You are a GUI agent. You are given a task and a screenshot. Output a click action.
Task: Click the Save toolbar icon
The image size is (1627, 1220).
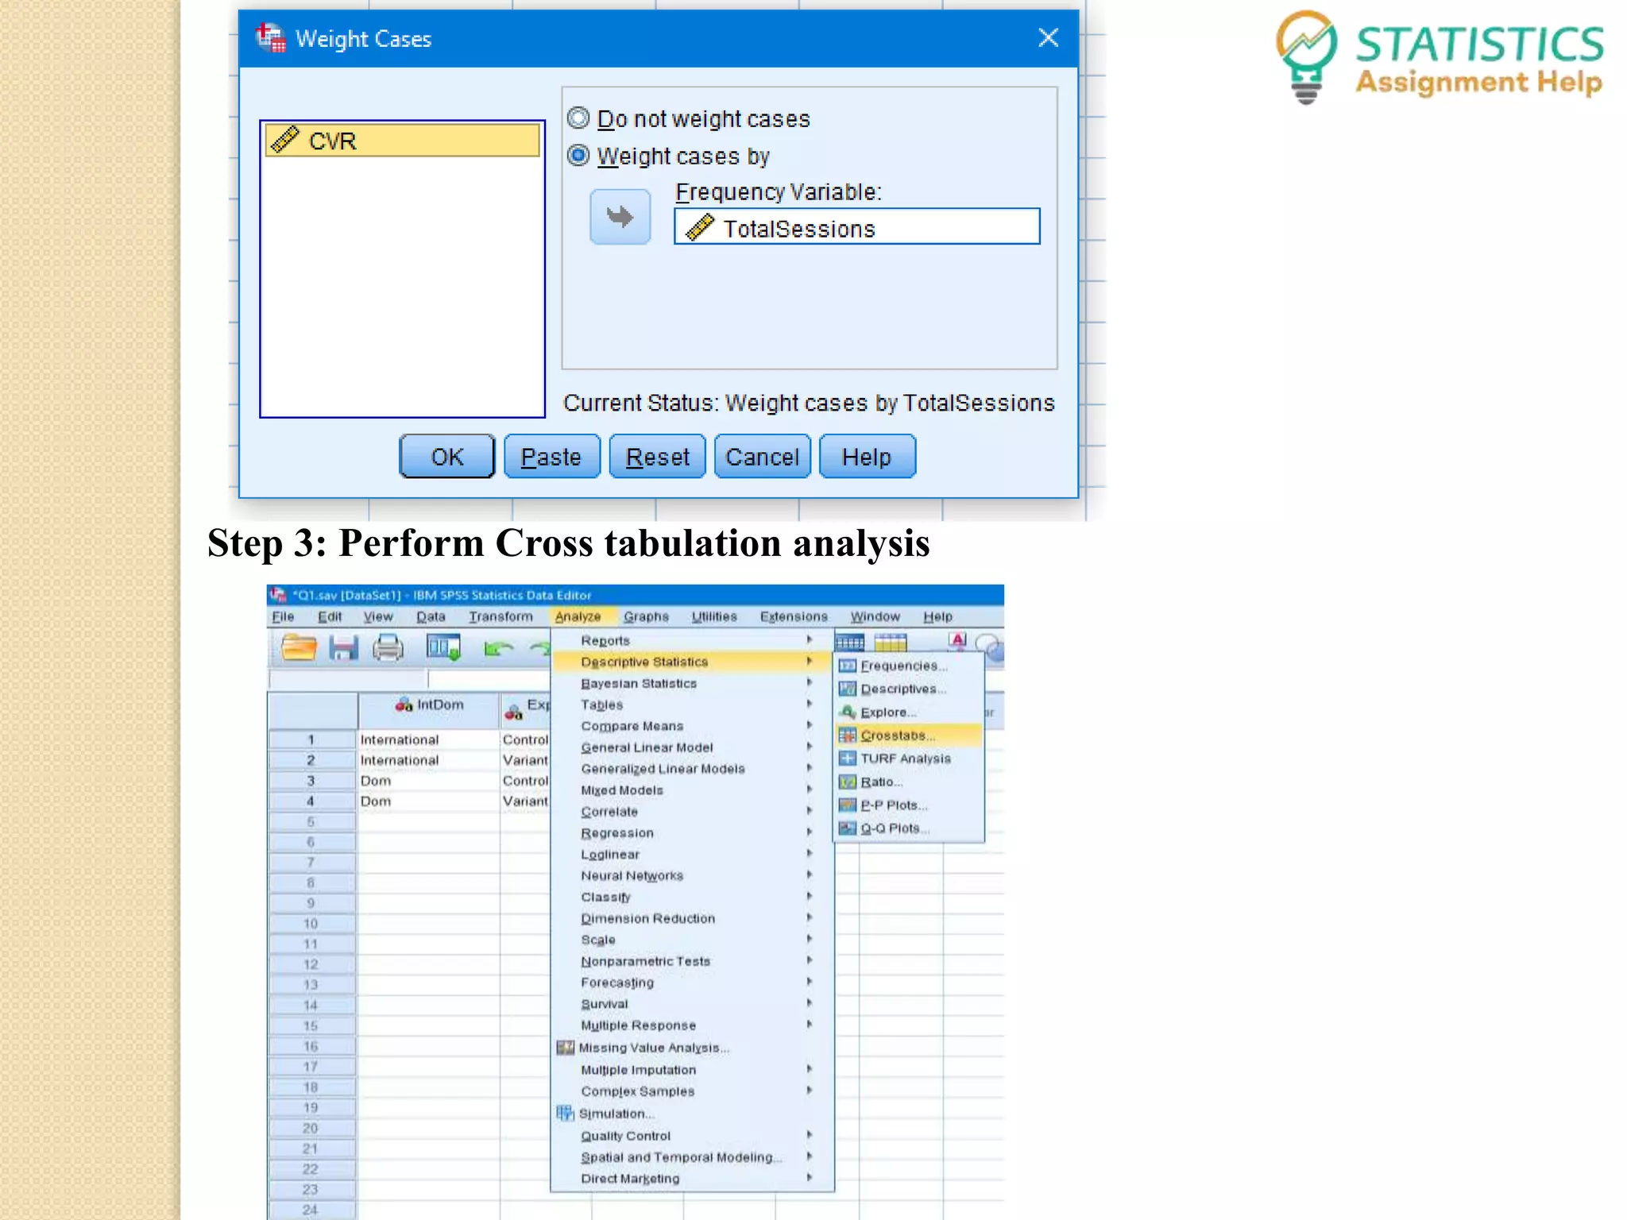[343, 648]
